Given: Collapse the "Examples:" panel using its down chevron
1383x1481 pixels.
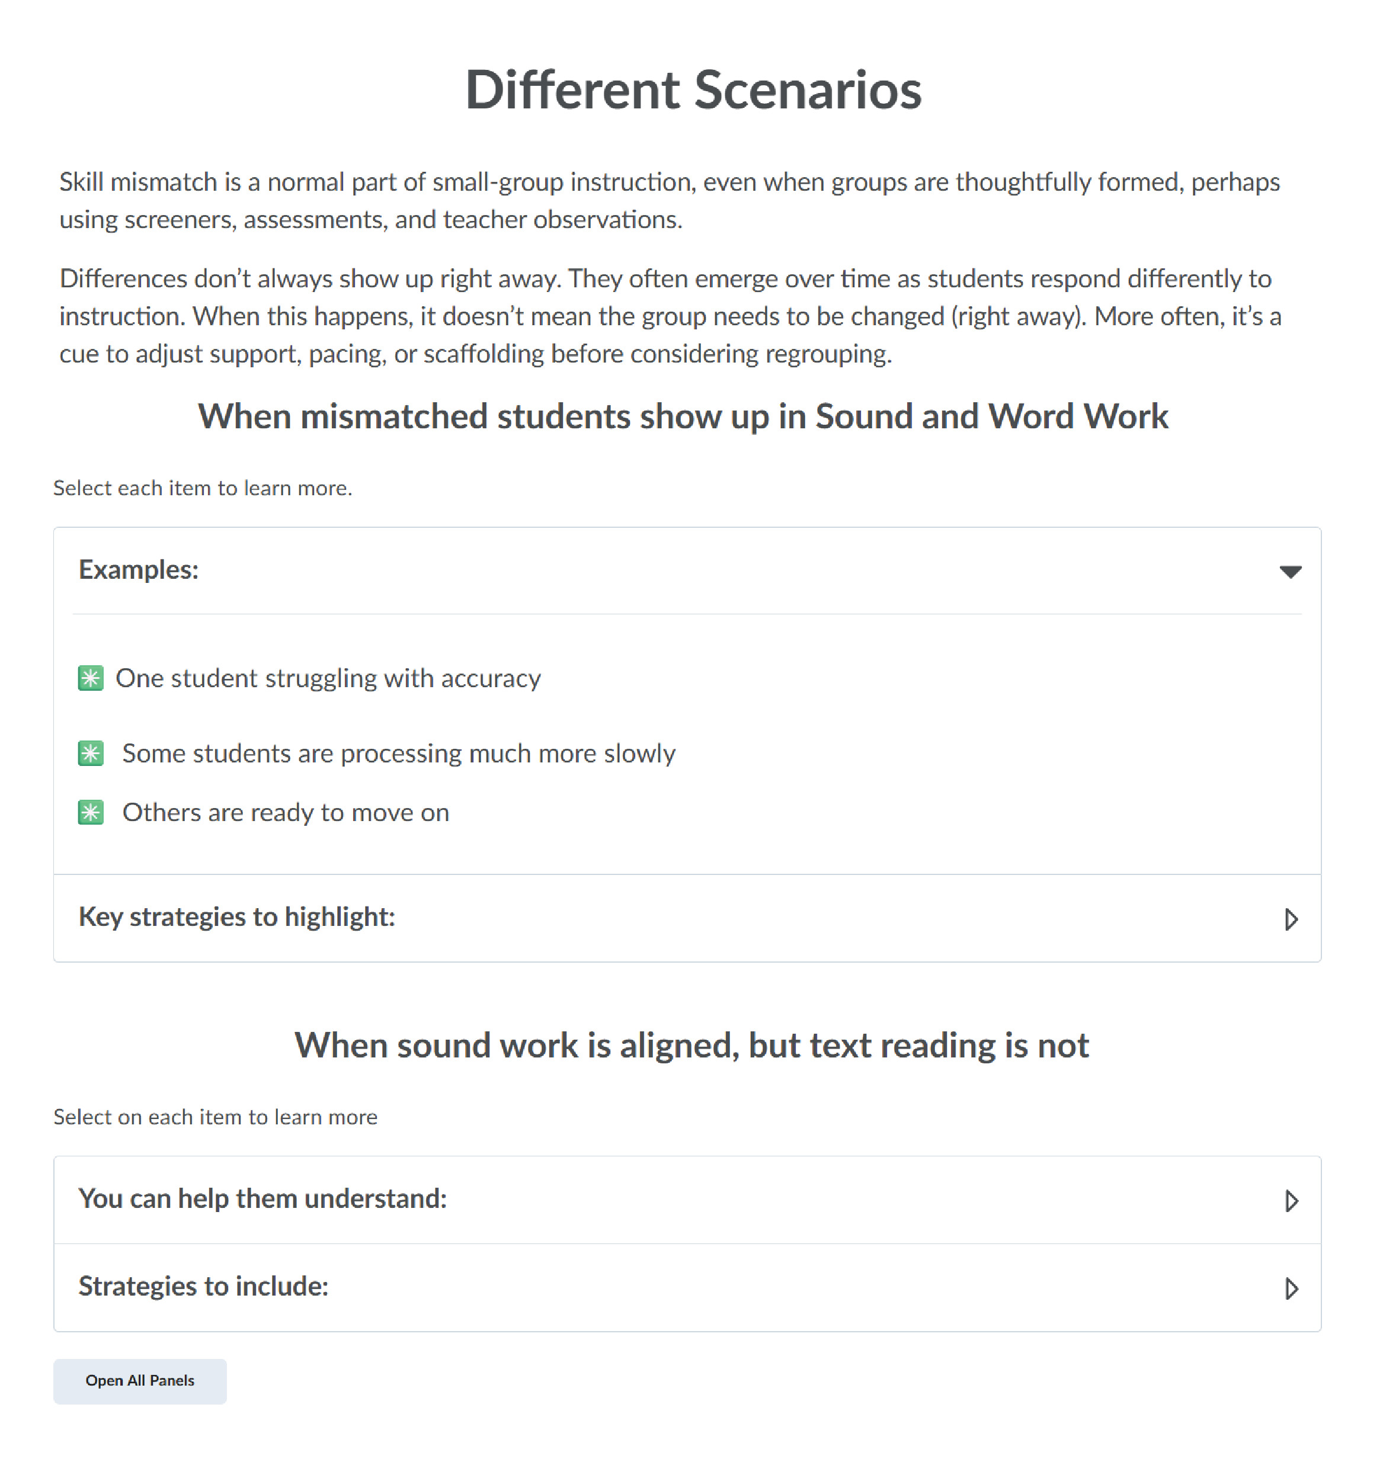Looking at the screenshot, I should coord(1291,572).
